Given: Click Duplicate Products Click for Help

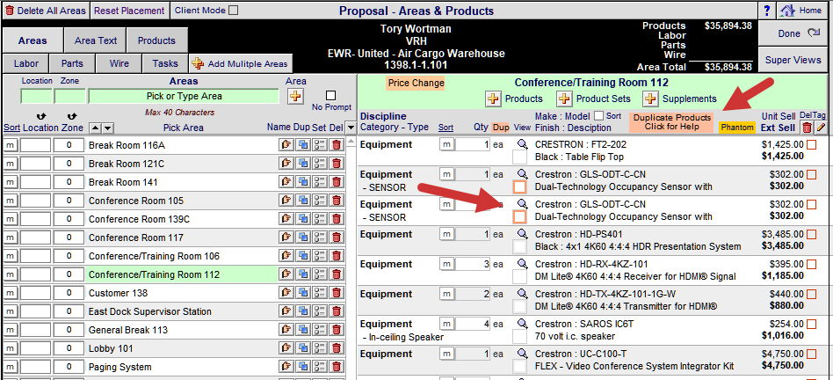Looking at the screenshot, I should click(672, 121).
